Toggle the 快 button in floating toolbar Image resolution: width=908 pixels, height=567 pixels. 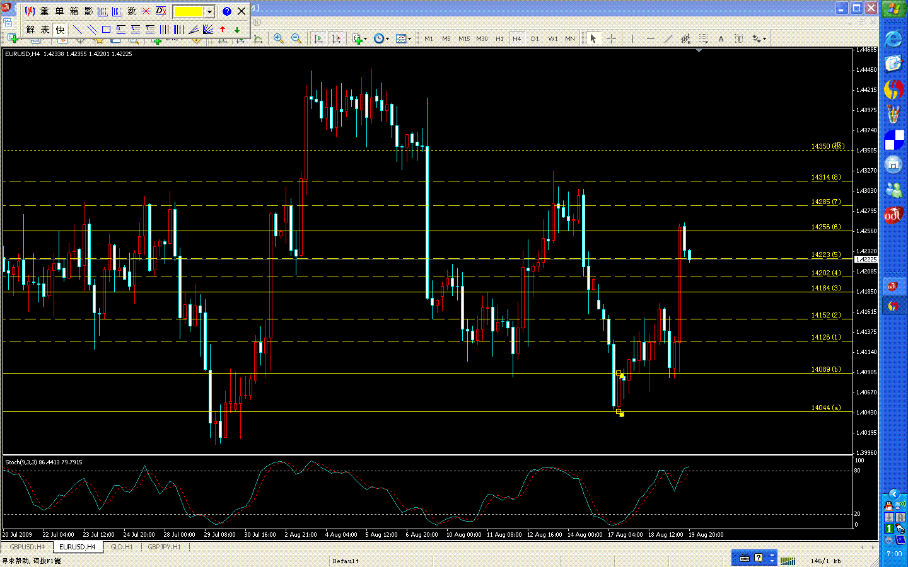[x=60, y=30]
